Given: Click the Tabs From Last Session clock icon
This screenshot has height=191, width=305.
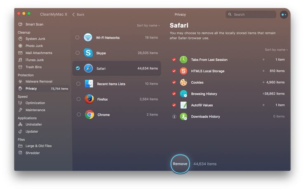Looking at the screenshot, I should click(x=183, y=60).
